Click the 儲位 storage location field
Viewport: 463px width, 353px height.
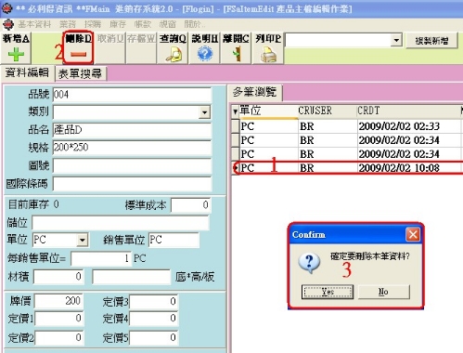point(121,223)
